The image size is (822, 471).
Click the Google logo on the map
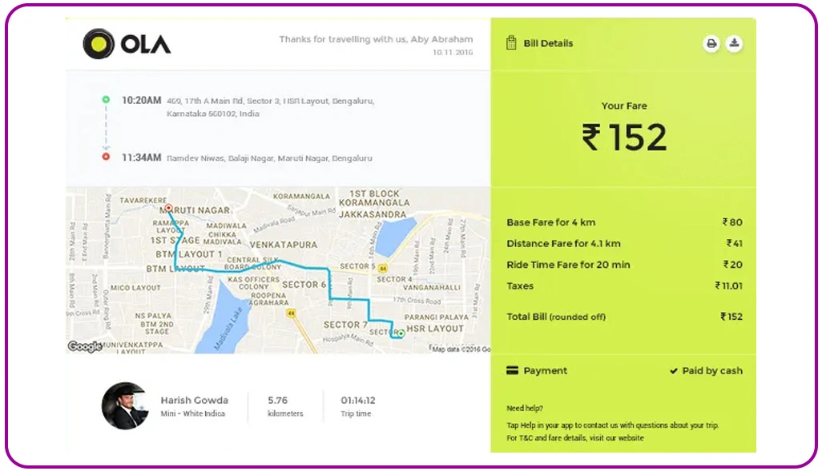[83, 347]
